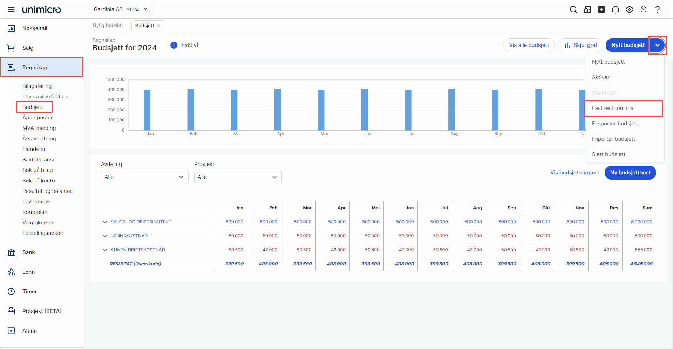Click the Inaktivt info icon
This screenshot has height=349, width=673.
174,45
